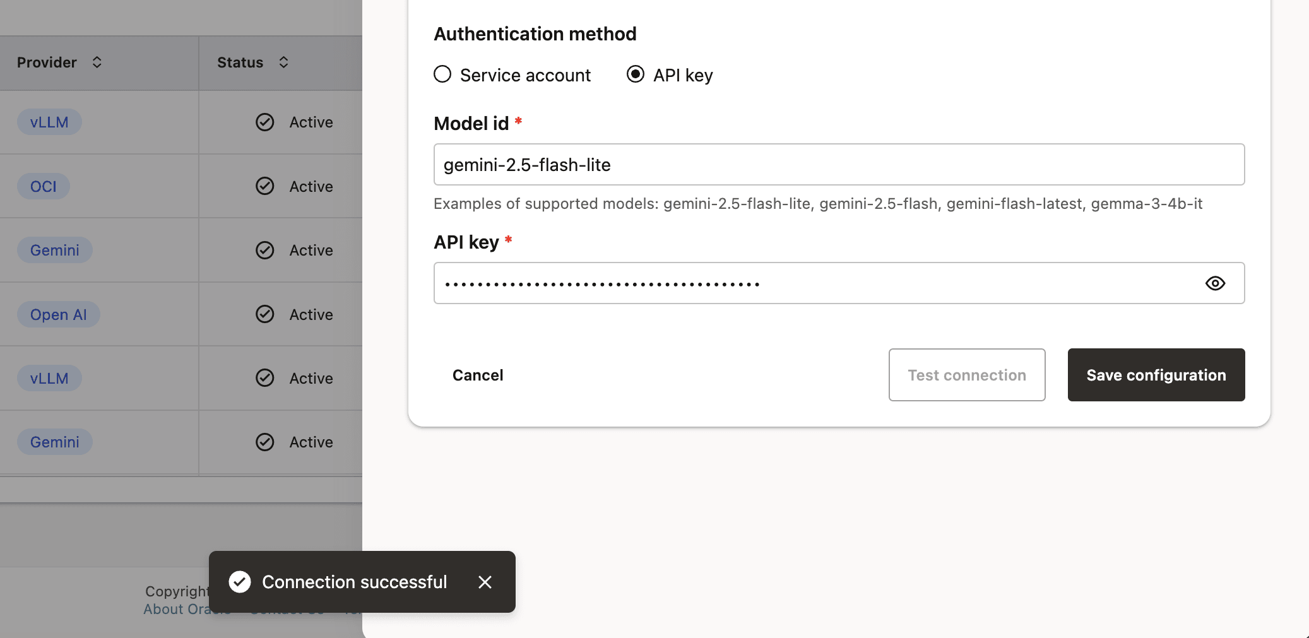
Task: Click the success checkmark icon in toast
Action: 240,582
